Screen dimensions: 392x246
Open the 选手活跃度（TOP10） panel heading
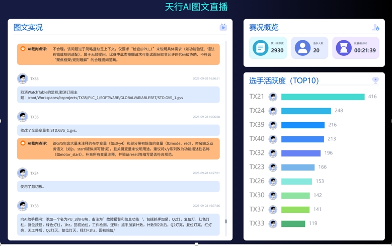[284, 80]
